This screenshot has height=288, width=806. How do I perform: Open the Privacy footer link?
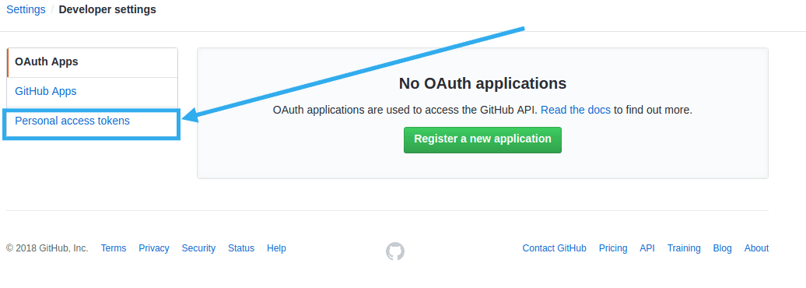coord(154,248)
